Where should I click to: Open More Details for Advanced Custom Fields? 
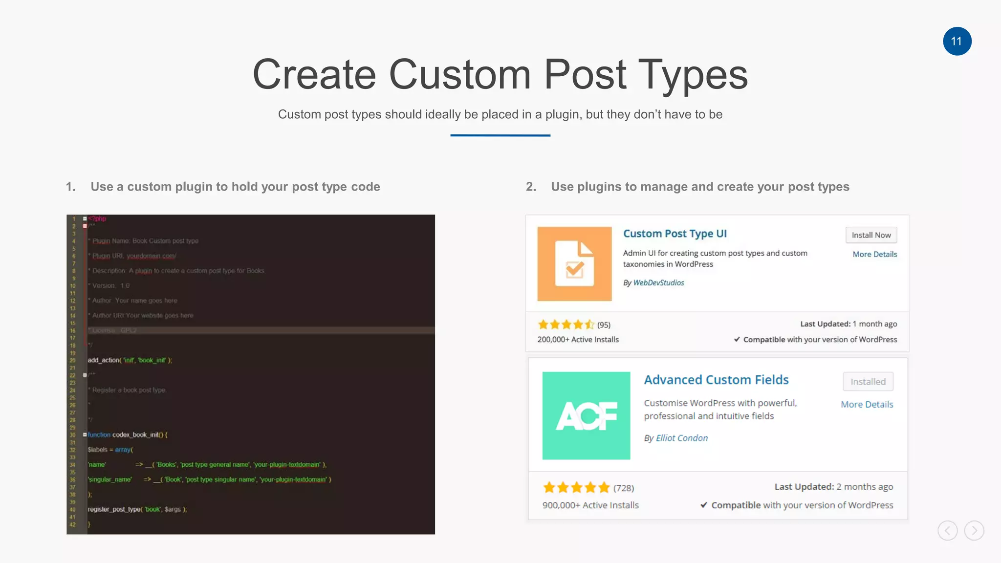(x=867, y=404)
